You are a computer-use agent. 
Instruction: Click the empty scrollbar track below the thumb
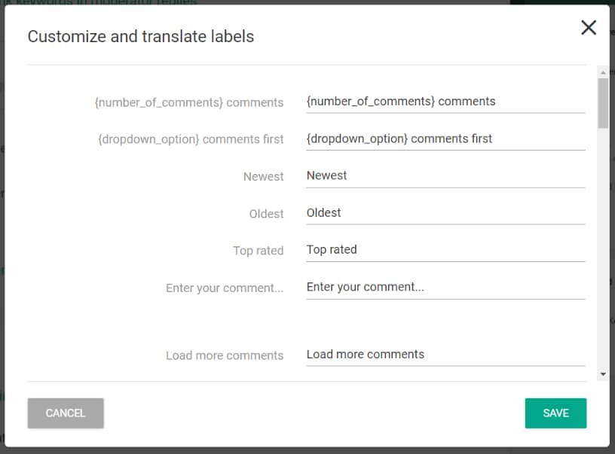pyautogui.click(x=603, y=248)
